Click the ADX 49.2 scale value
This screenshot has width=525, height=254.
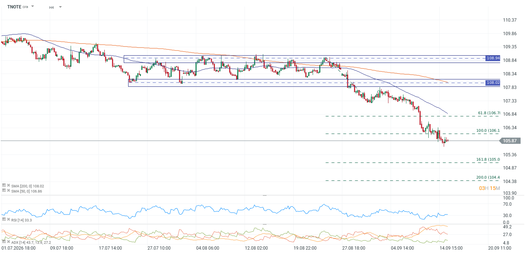pyautogui.click(x=507, y=227)
